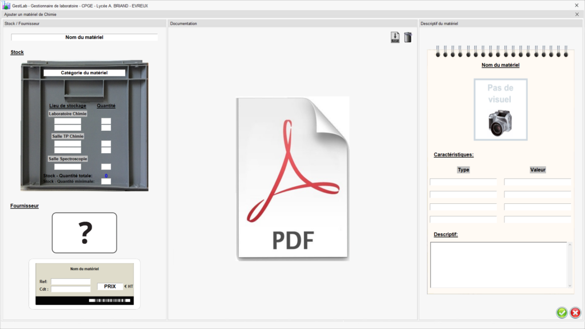Click the supplier question mark box
585x329 pixels.
[85, 232]
